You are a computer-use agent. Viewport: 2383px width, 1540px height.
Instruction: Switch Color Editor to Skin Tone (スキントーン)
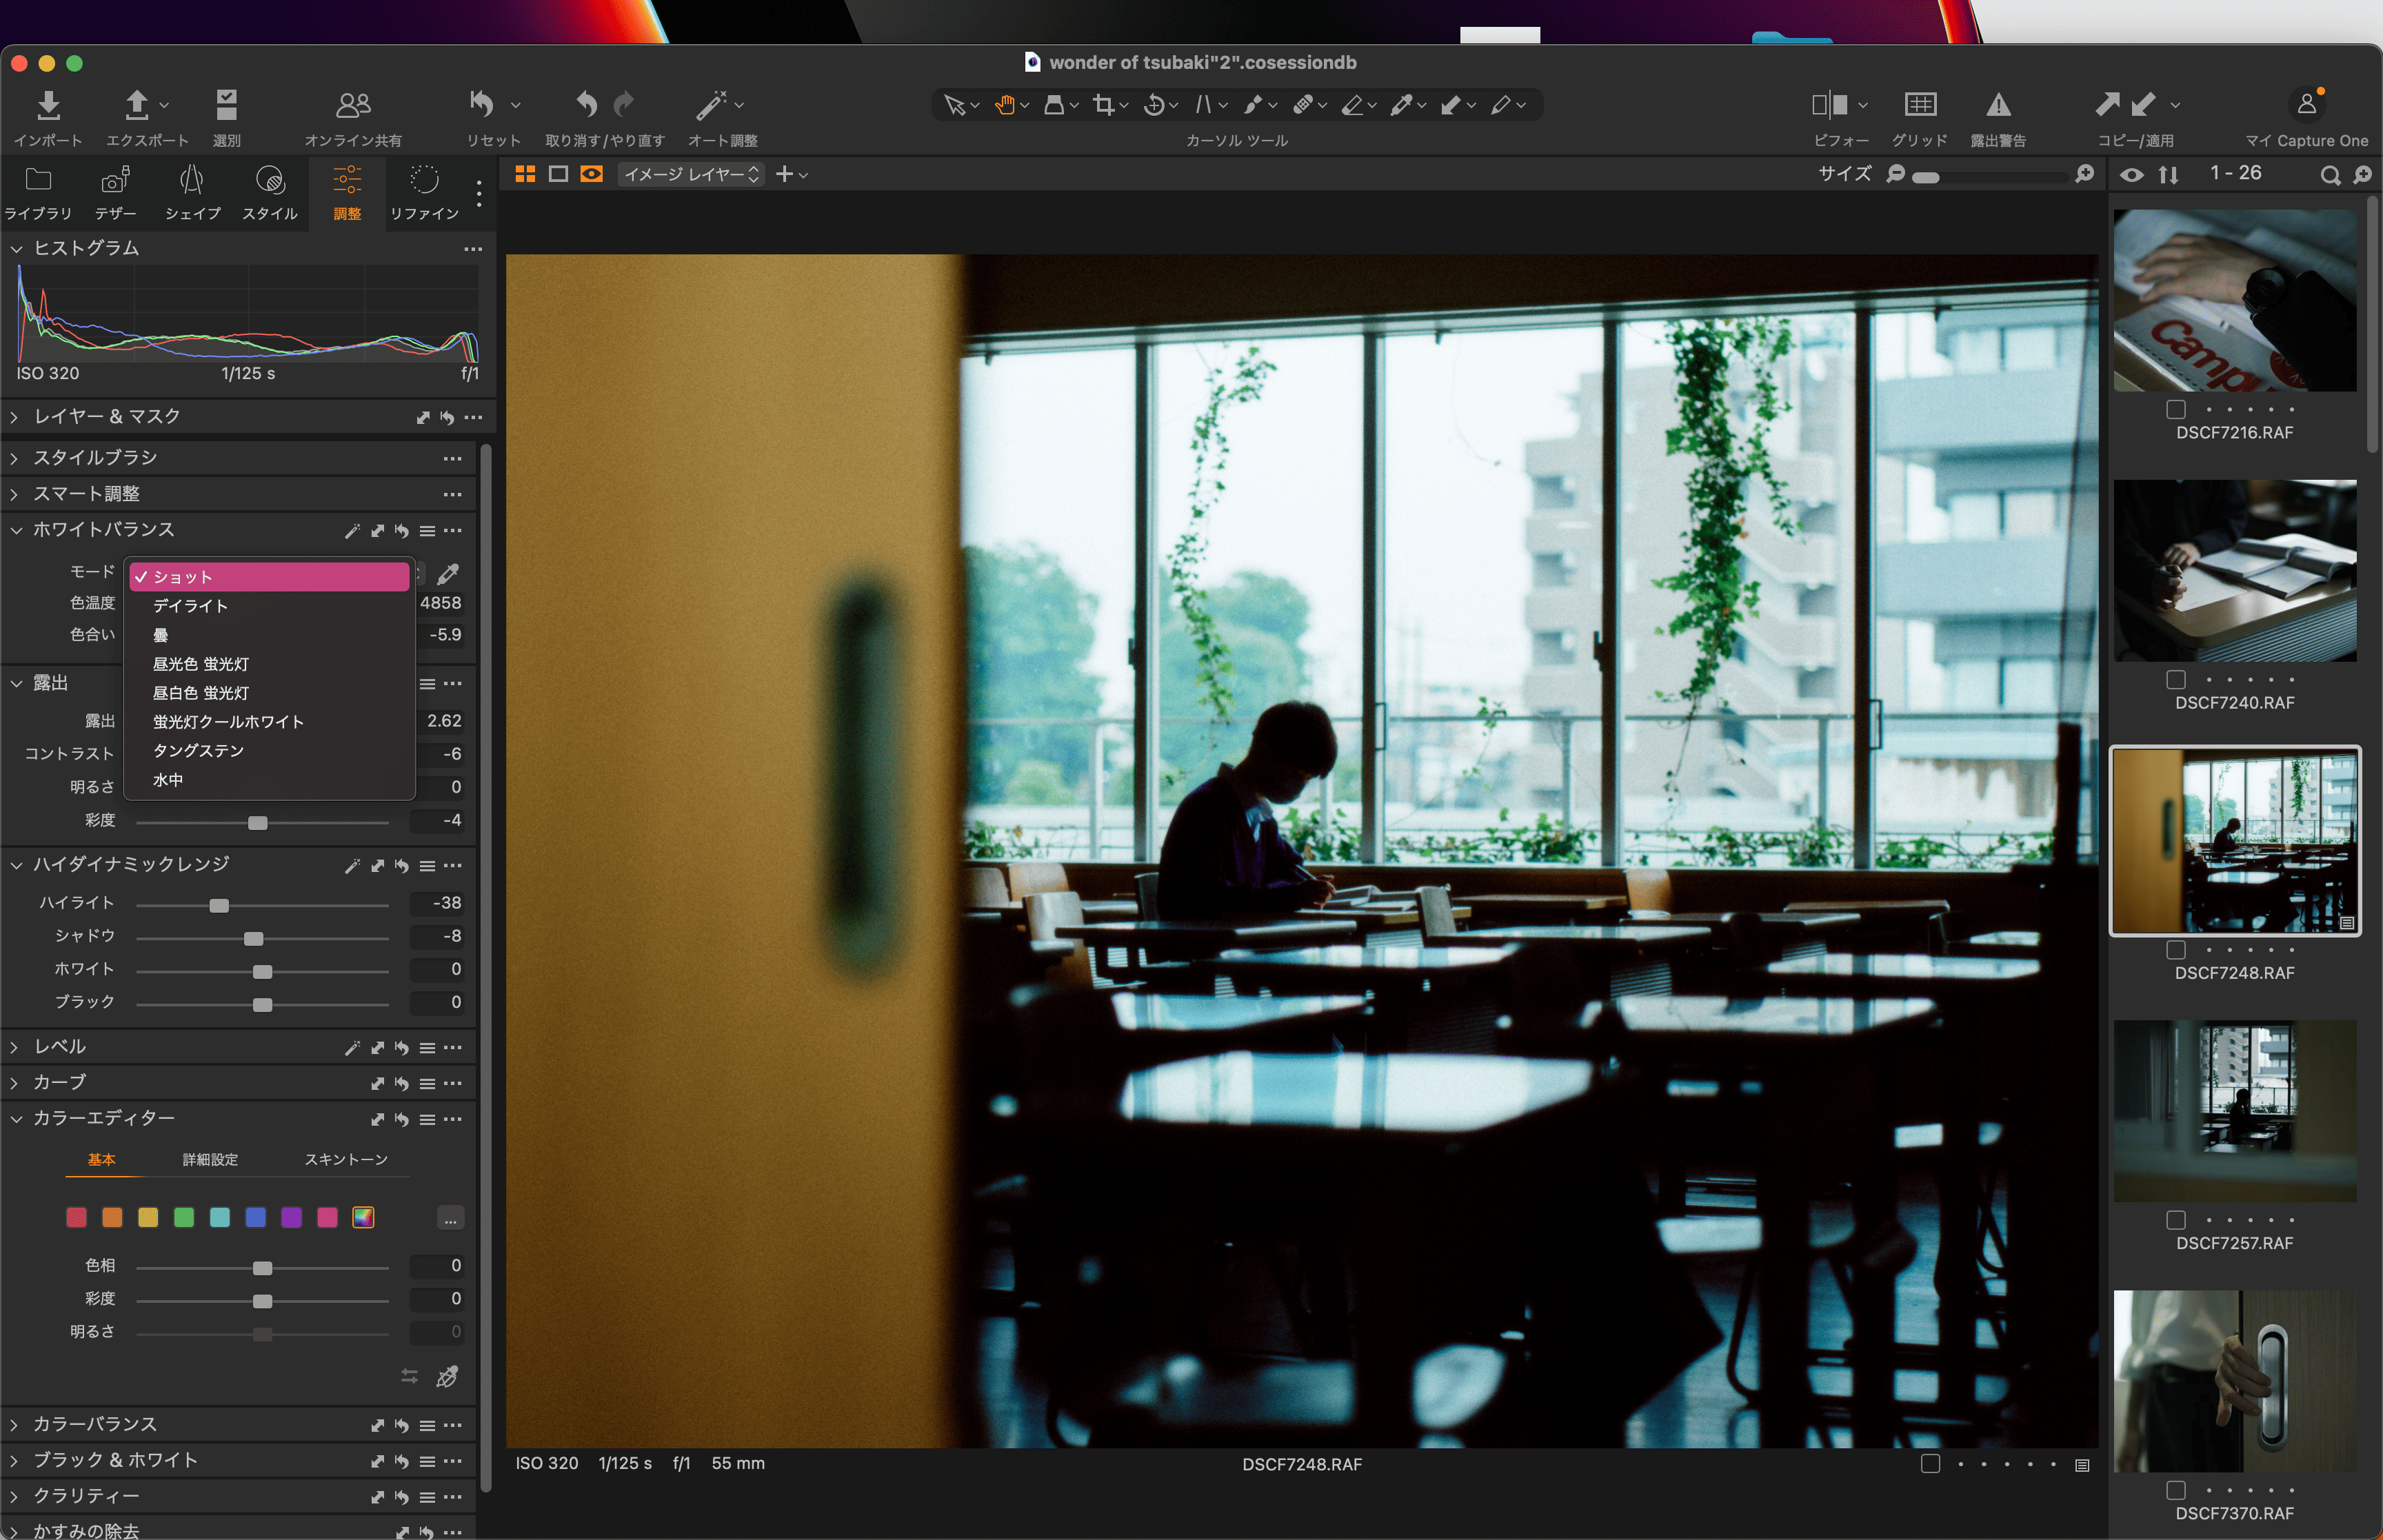pos(346,1159)
